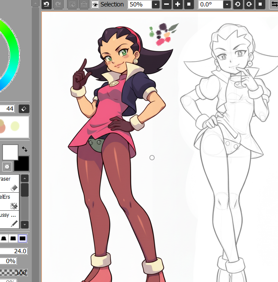Select the SelErs selection eraser tool
278x282 pixels.
(9, 202)
